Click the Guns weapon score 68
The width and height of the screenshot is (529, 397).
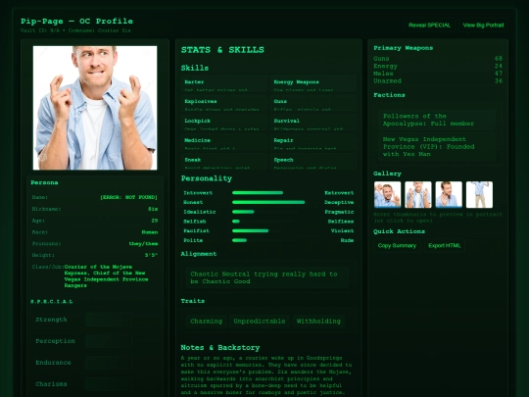coord(499,59)
